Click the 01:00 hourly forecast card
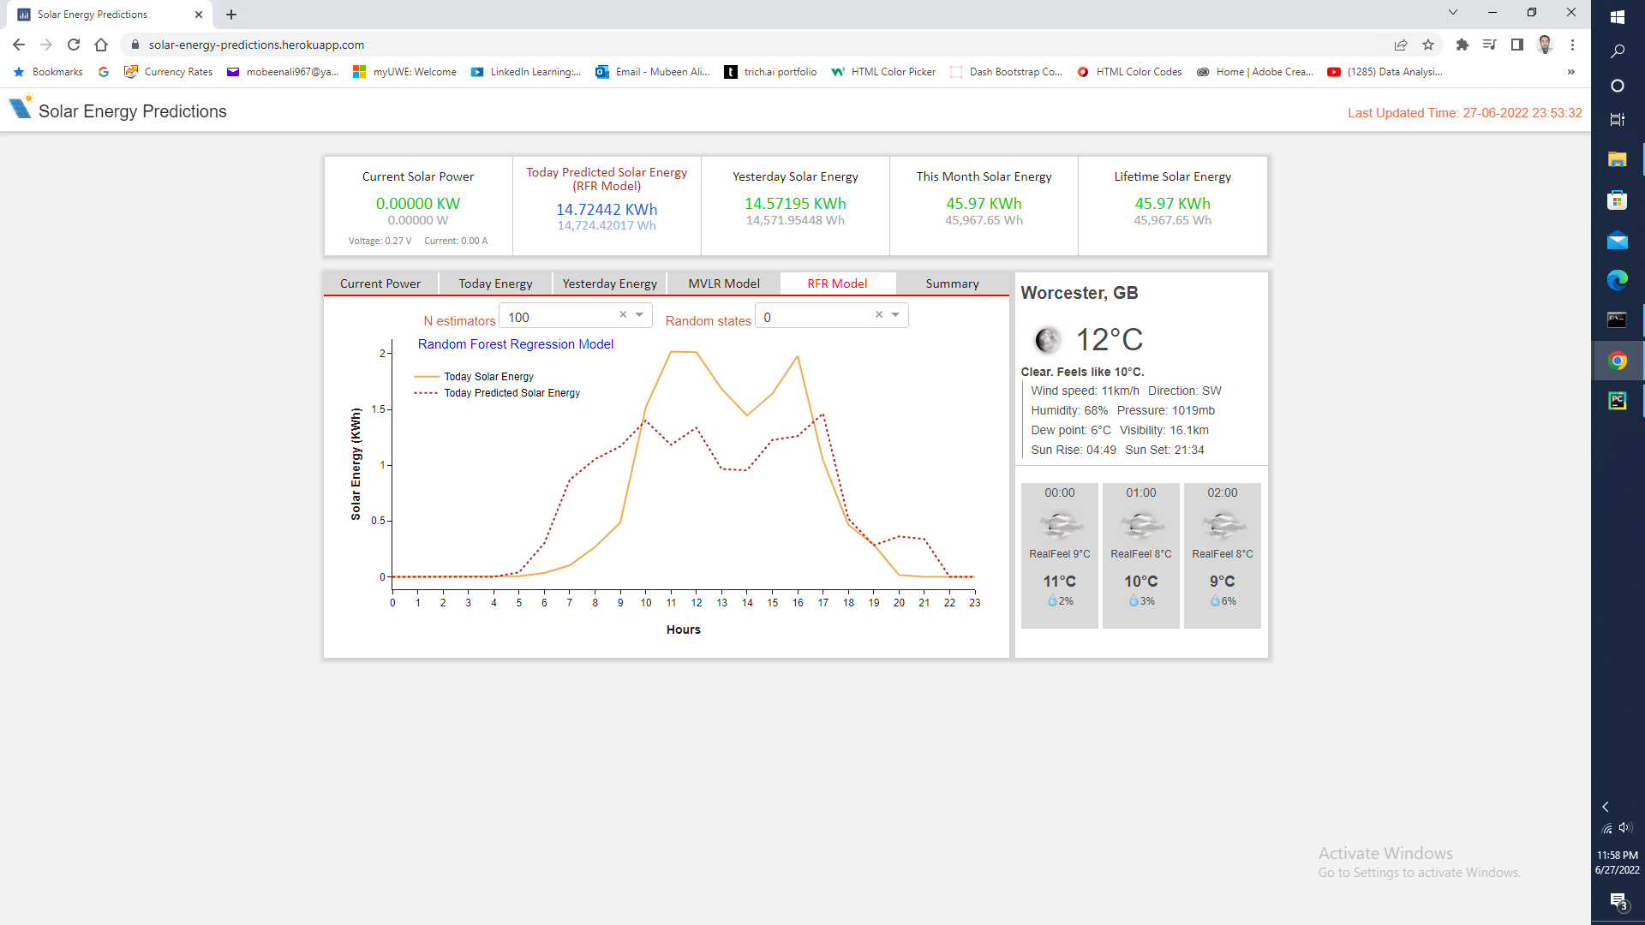Viewport: 1645px width, 925px height. point(1140,555)
